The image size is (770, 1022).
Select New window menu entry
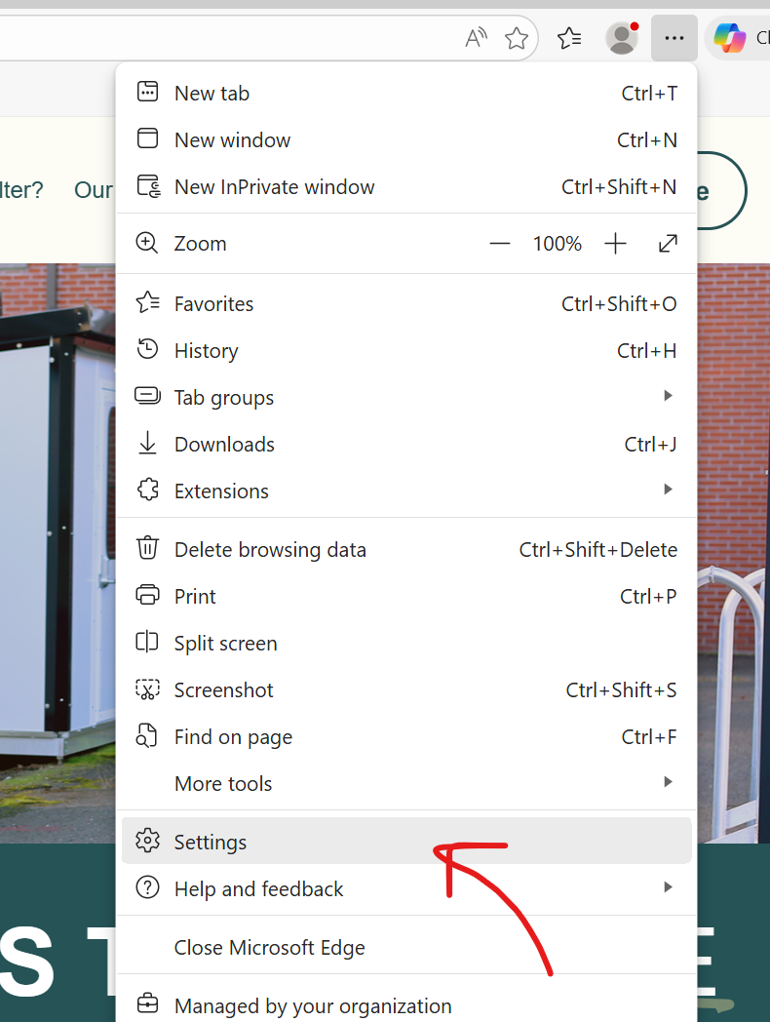(x=406, y=140)
